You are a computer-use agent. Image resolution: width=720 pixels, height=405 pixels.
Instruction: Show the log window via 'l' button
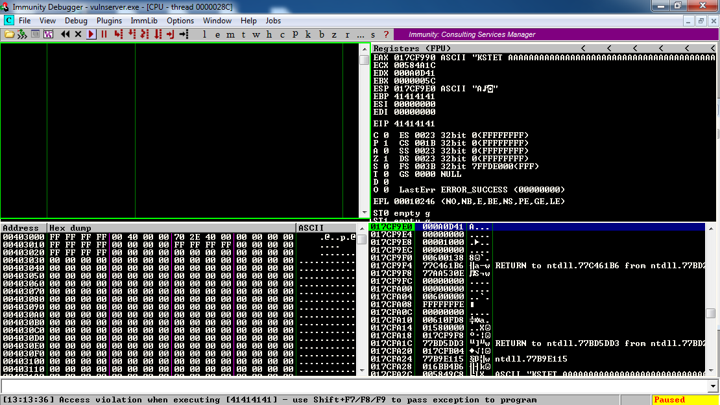205,34
